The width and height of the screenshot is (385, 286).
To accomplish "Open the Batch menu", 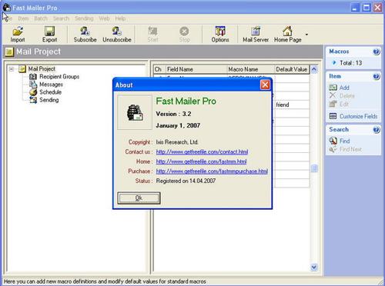I will [x=41, y=18].
